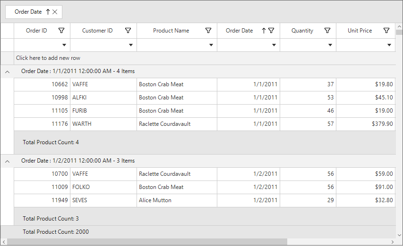Open the Unit Price filter funnel icon

coord(386,31)
